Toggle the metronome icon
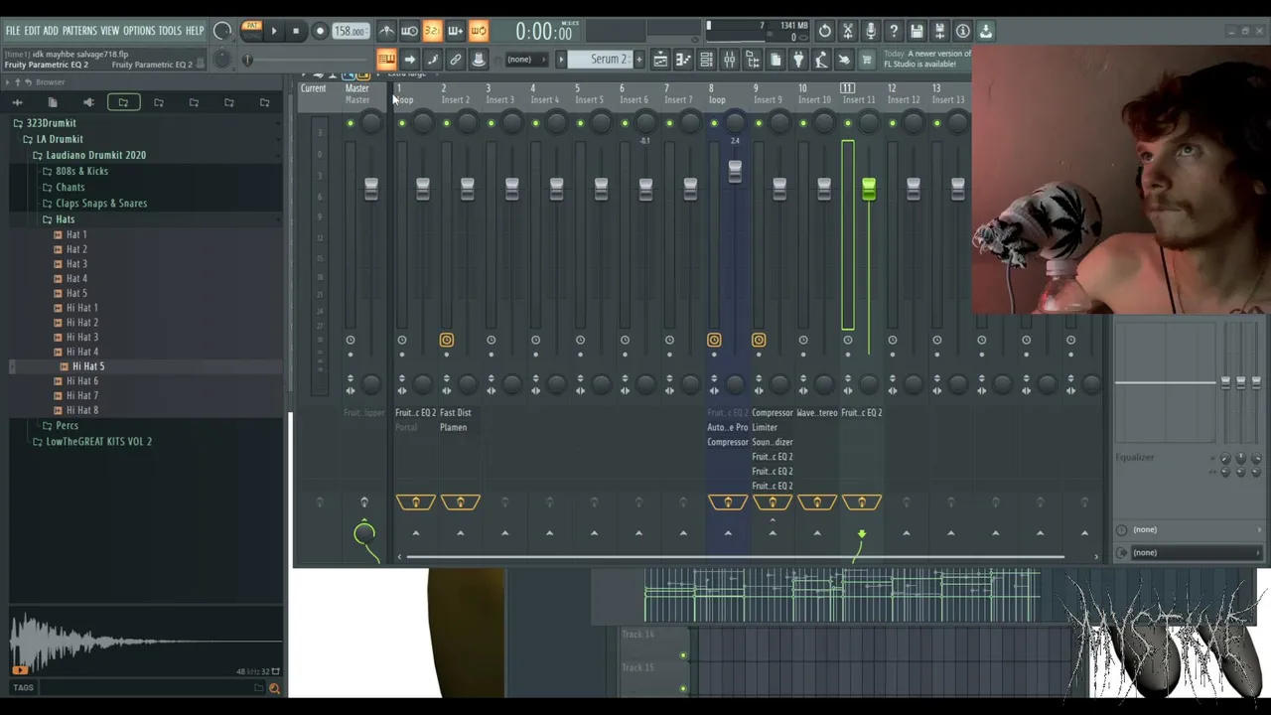Viewport: 1271px width, 715px height. tap(386, 31)
